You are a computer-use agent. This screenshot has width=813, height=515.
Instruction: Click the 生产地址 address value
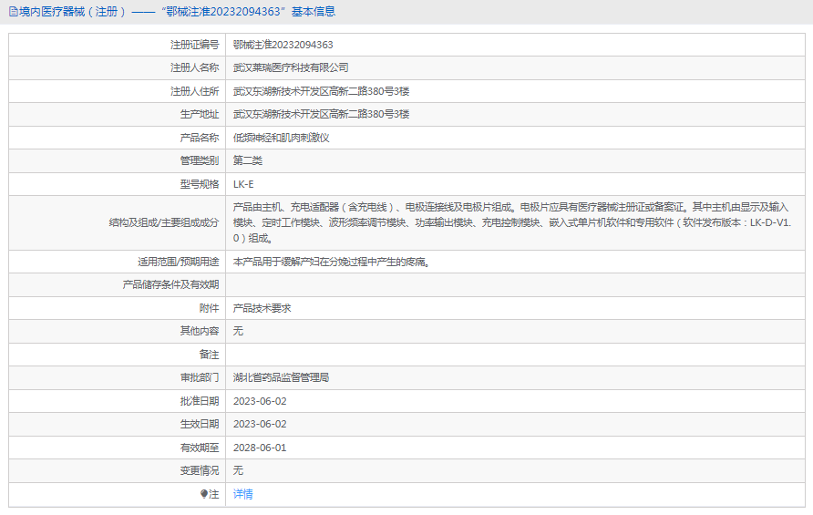pyautogui.click(x=322, y=114)
